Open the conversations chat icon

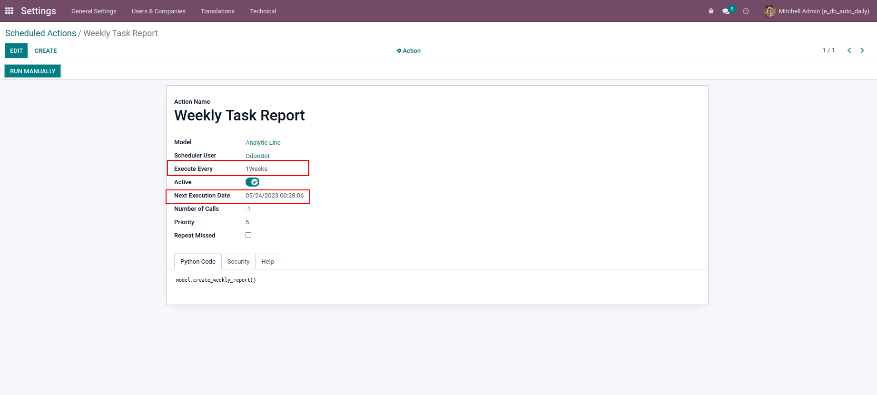tap(726, 11)
